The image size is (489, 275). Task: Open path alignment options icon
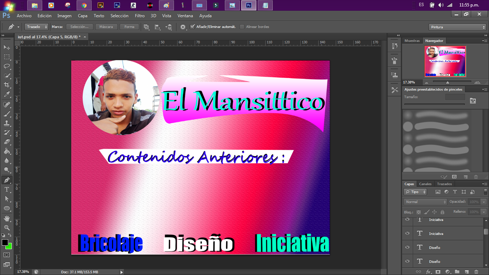(x=157, y=27)
